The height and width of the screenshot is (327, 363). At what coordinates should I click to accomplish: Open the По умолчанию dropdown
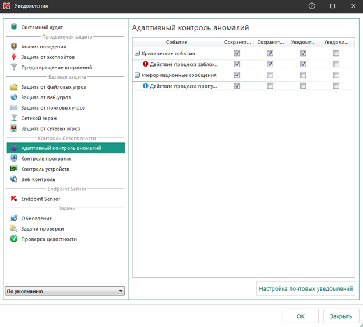point(65,291)
